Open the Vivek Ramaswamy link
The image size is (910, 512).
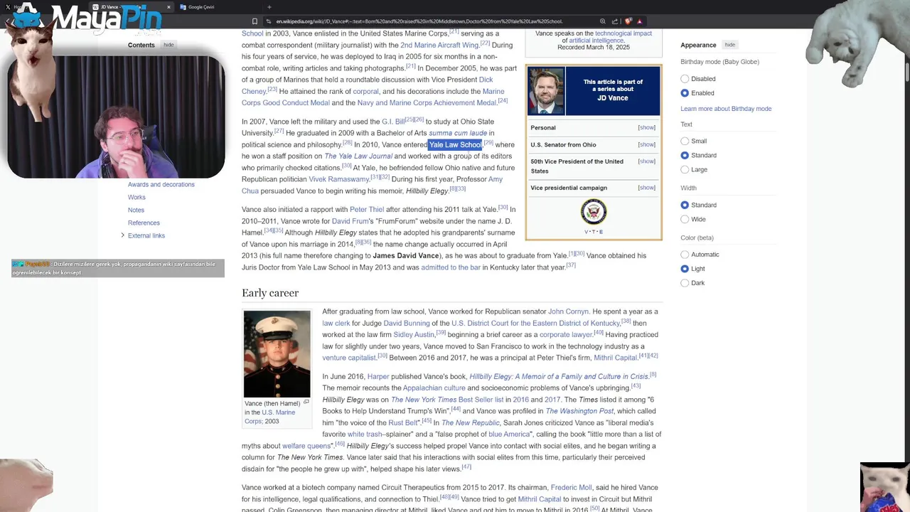tap(338, 179)
